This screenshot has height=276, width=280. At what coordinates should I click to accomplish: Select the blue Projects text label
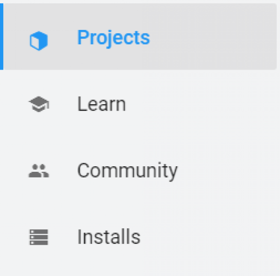click(113, 38)
